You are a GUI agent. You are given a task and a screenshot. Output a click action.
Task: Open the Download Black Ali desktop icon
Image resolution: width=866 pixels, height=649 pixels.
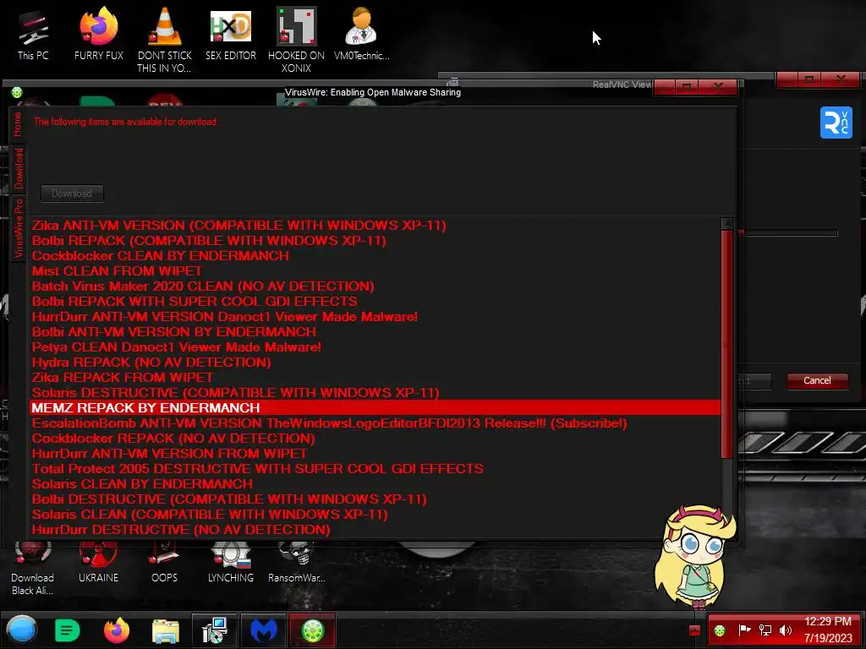[x=33, y=570]
